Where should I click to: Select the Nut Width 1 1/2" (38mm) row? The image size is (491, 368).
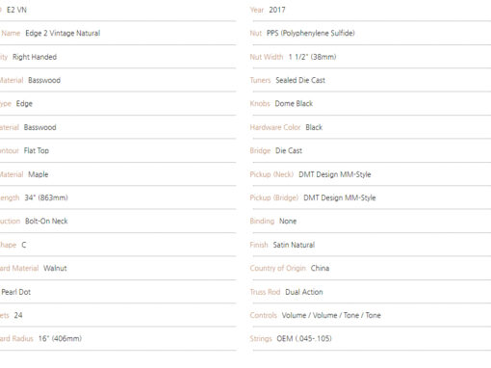point(371,57)
